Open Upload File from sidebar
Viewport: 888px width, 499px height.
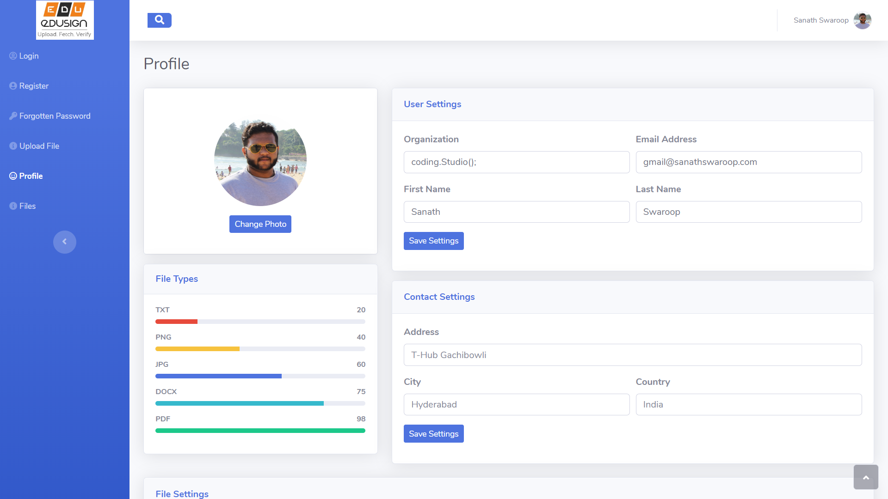[x=39, y=146]
